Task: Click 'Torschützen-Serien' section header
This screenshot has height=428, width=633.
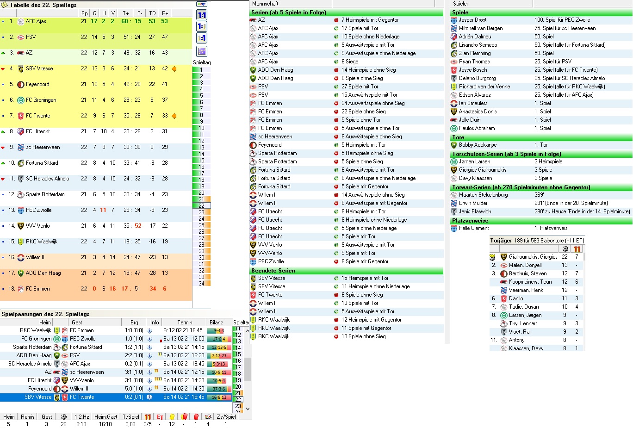Action: coord(542,154)
